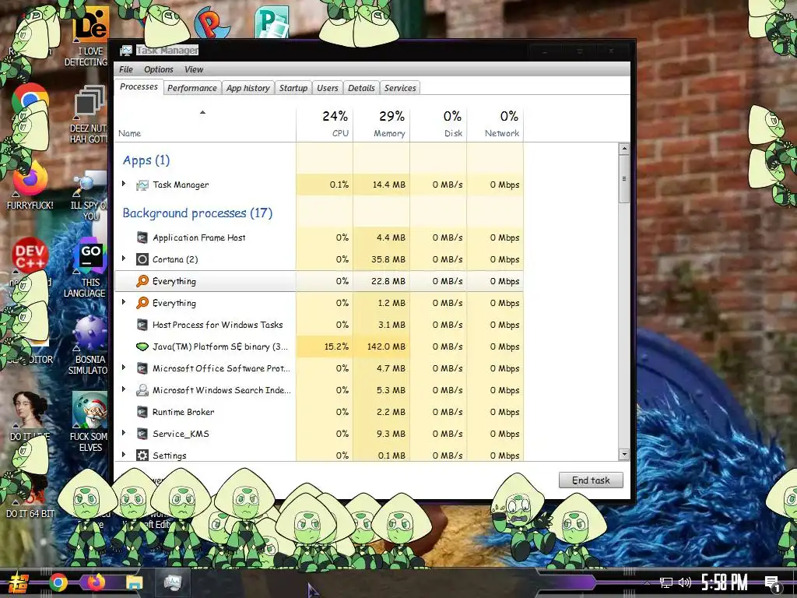Expand the Cortana (2) process group
The height and width of the screenshot is (598, 797).
click(124, 259)
